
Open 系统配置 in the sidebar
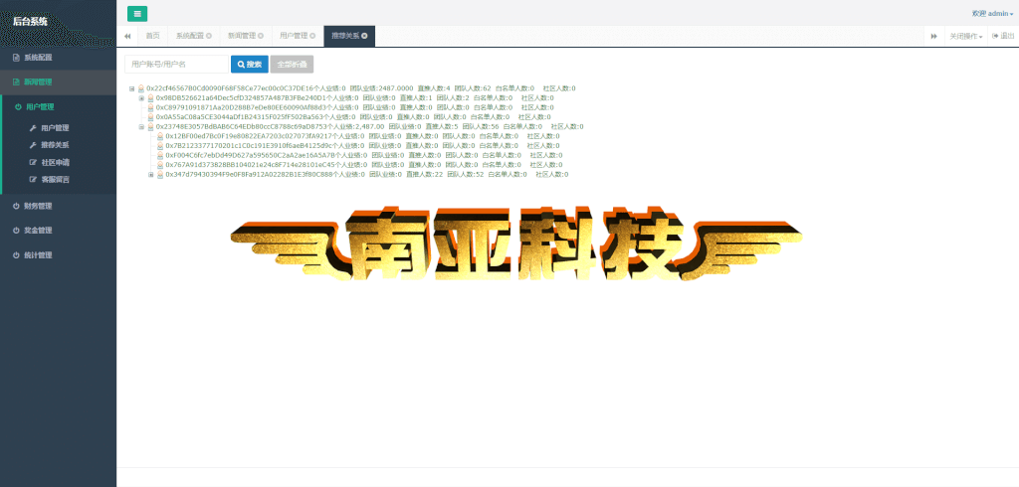tap(59, 58)
